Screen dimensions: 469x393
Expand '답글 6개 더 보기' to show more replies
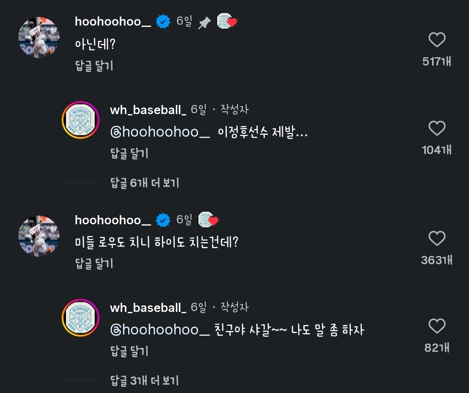[x=145, y=183]
